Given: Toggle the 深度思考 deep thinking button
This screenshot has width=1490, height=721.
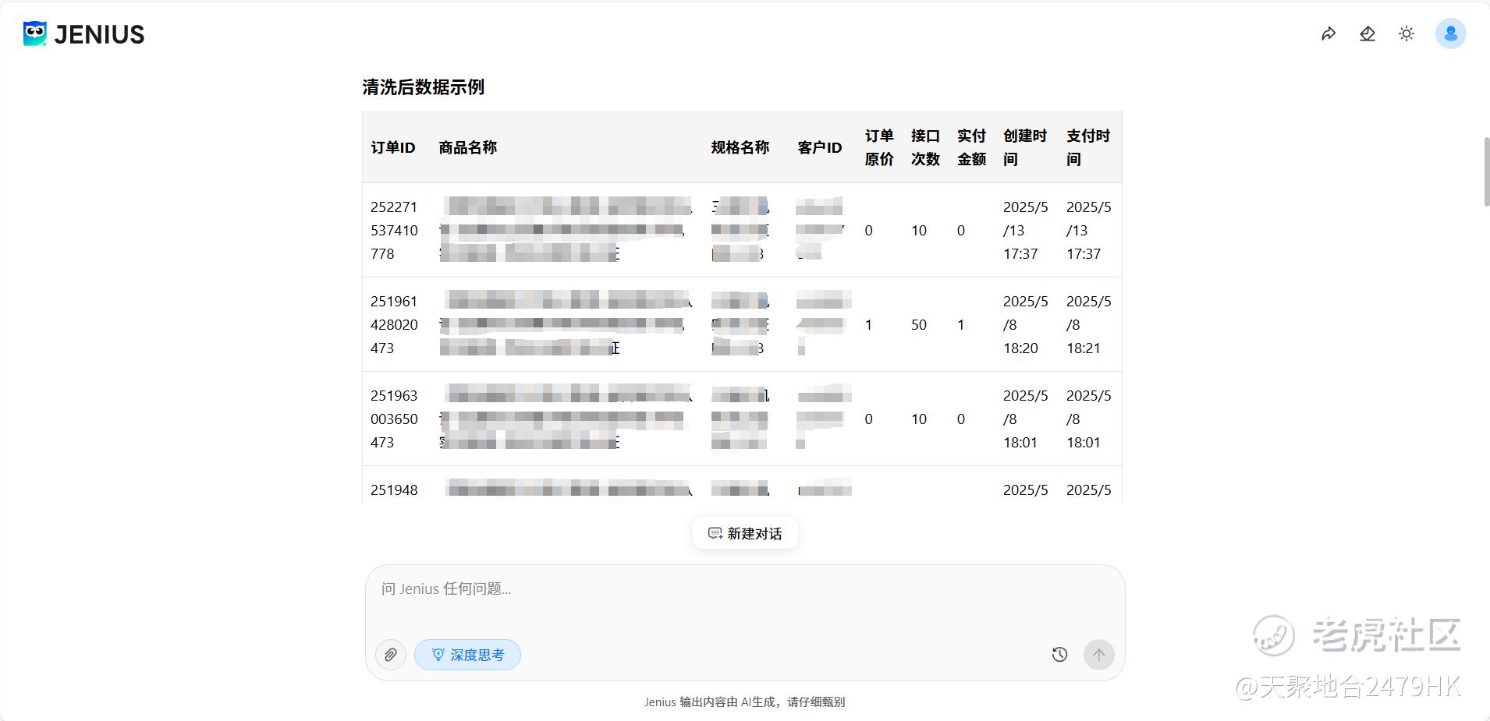Looking at the screenshot, I should pos(467,655).
